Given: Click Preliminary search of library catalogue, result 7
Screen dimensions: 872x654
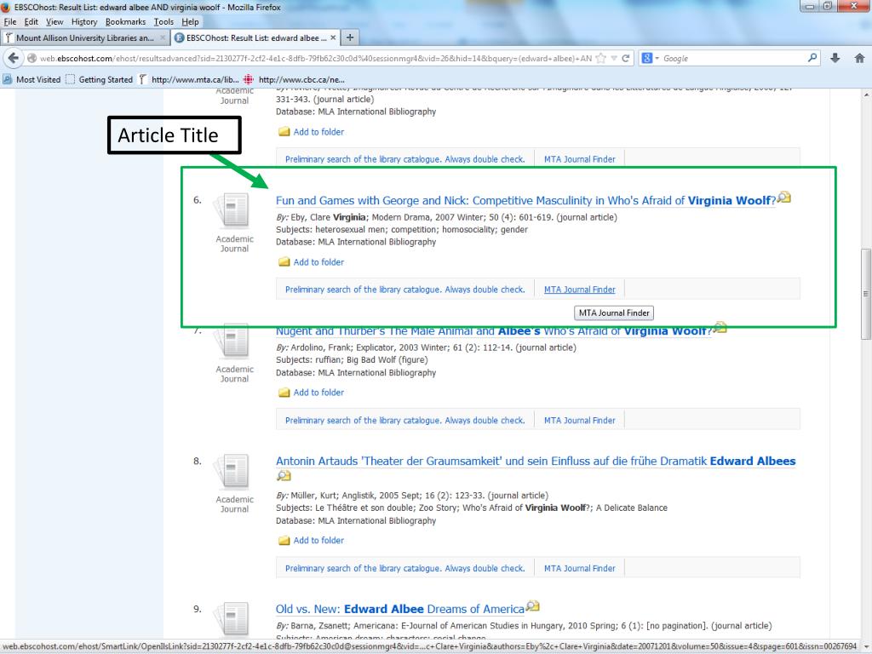Looking at the screenshot, I should [404, 421].
